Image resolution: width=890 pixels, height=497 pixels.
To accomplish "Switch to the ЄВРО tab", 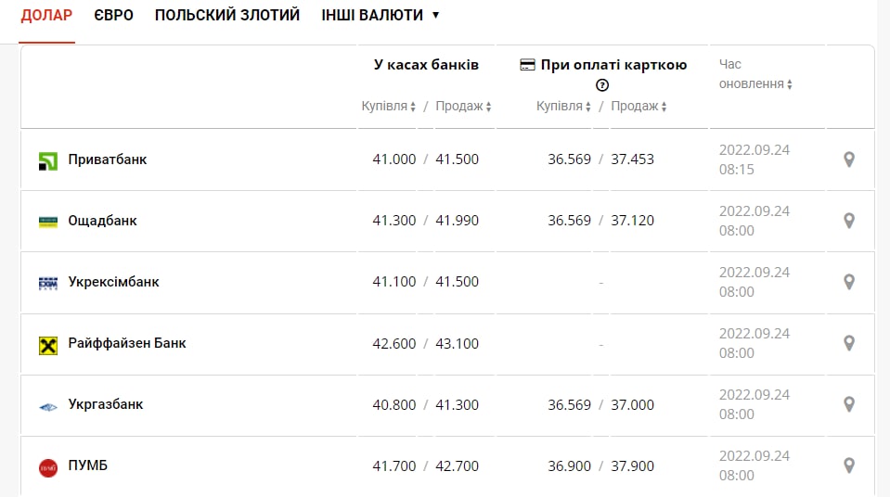I will (113, 15).
